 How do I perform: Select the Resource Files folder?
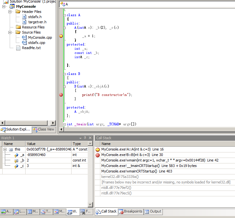pyautogui.click(x=33, y=27)
